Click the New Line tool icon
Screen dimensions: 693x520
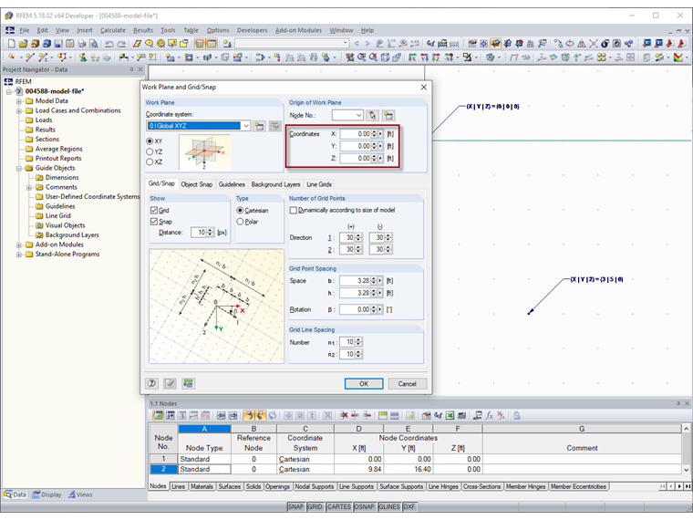[29, 57]
